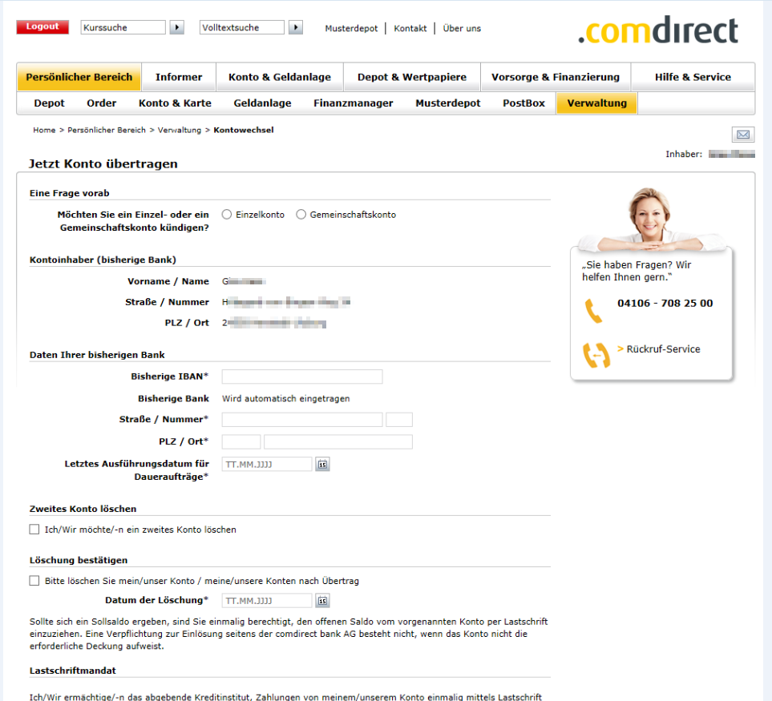
Task: Click the Bisherige IBAN input field
Action: [x=302, y=377]
